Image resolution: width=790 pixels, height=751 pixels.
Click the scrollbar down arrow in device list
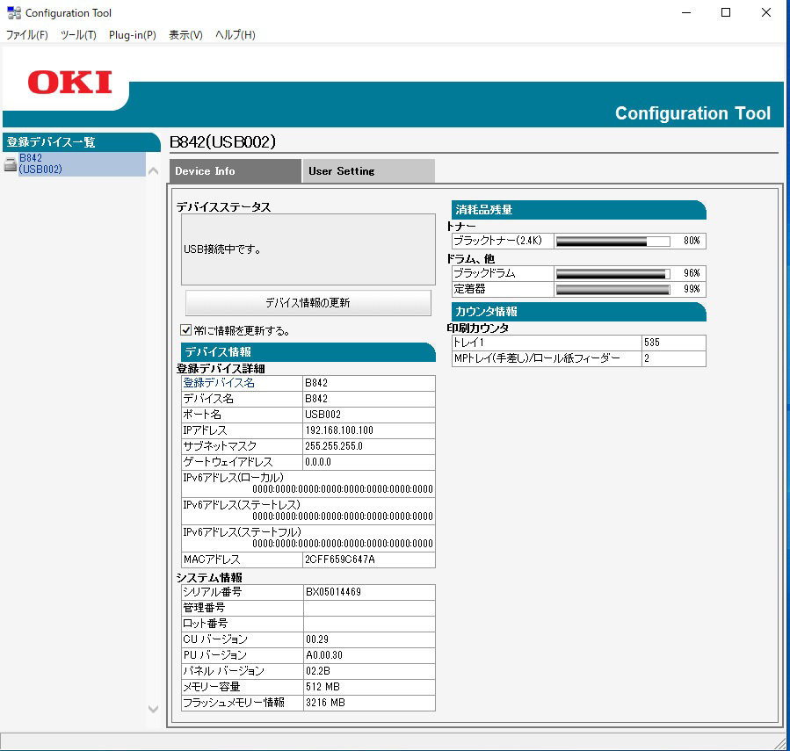tap(153, 709)
